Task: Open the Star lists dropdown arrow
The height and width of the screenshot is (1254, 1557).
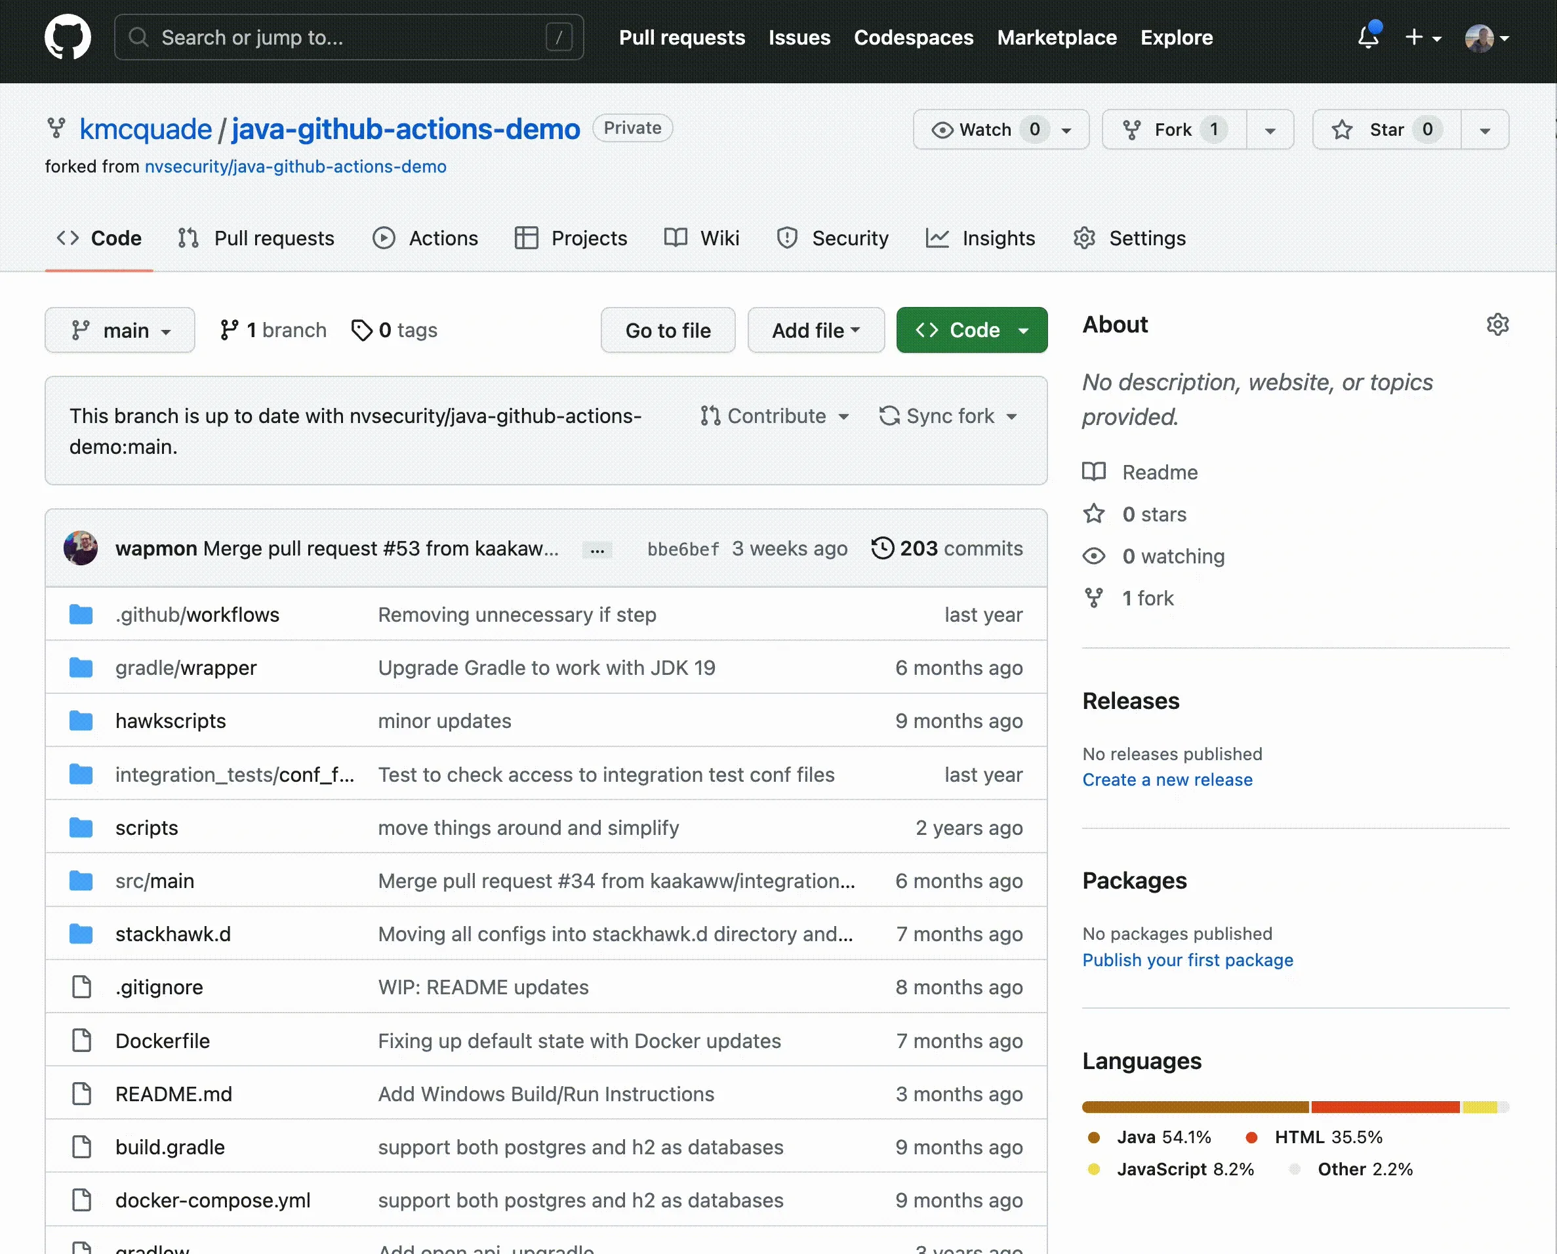Action: tap(1485, 131)
